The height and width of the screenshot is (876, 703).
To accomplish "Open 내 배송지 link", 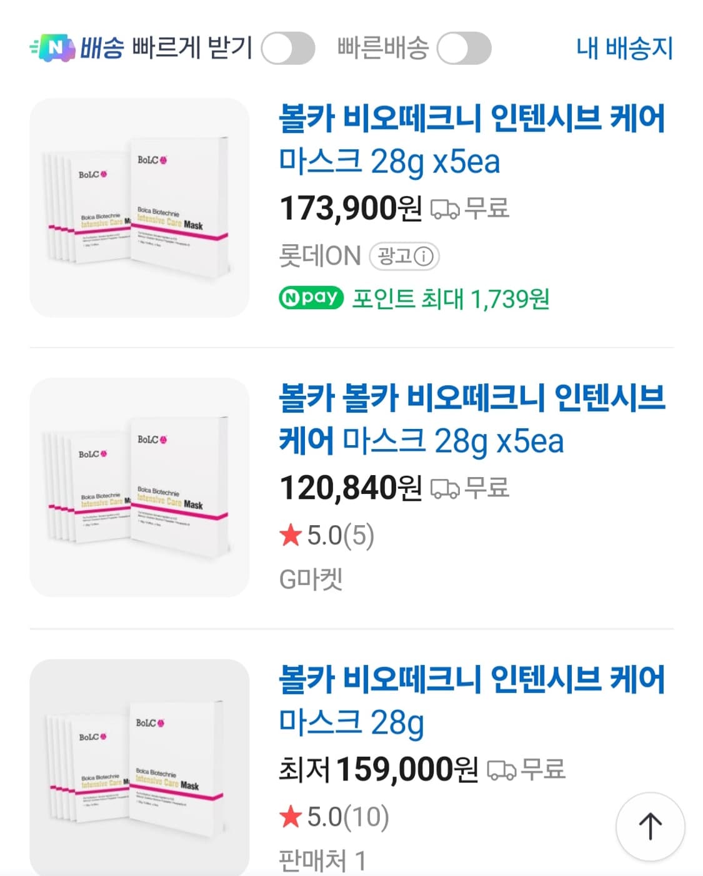I will point(624,49).
